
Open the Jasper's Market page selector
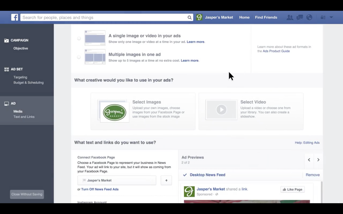coord(117,180)
